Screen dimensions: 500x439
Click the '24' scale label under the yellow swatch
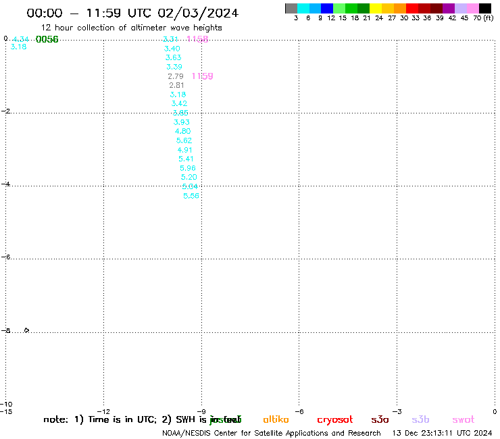coord(379,18)
